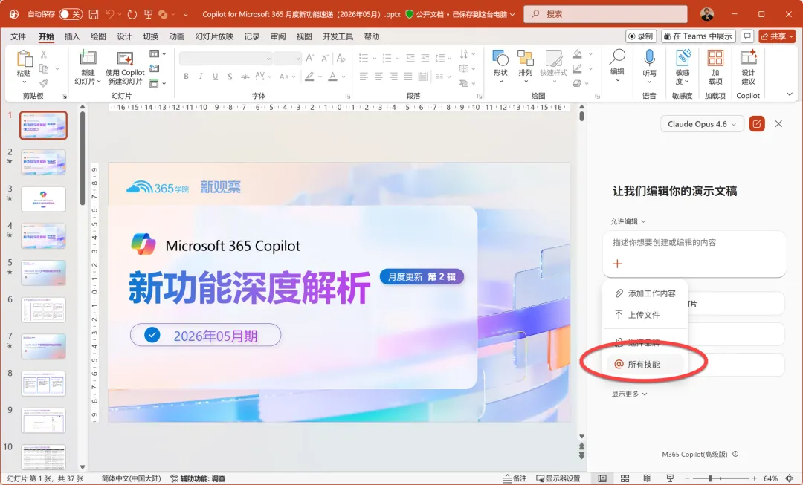Open the font size combo box
The height and width of the screenshot is (485, 803).
287,59
